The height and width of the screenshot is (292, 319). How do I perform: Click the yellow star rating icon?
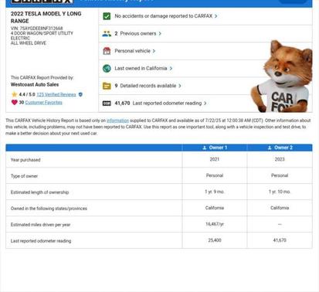tap(15, 94)
